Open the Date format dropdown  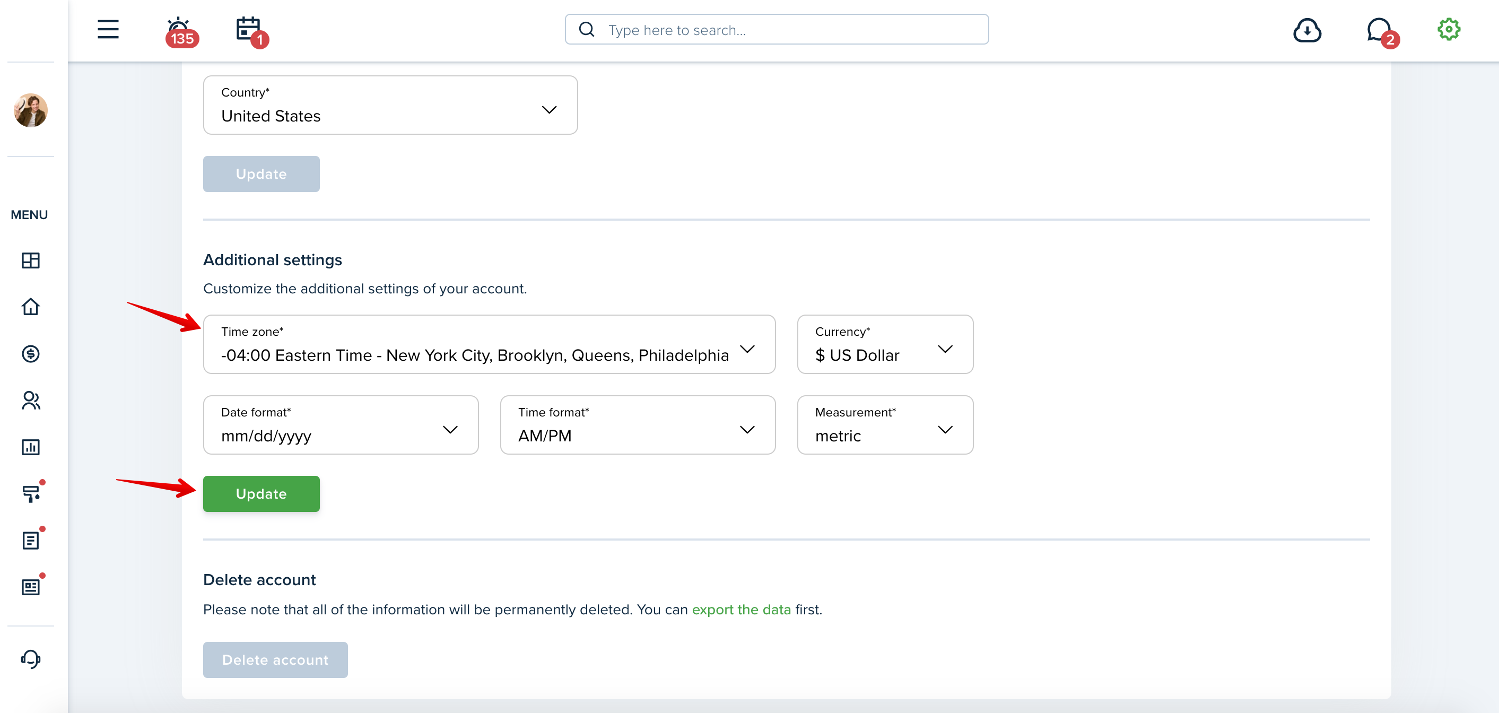pyautogui.click(x=341, y=425)
